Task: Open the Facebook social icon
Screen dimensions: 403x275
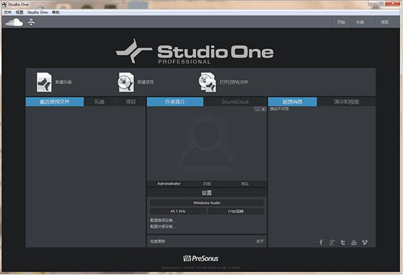Action: (x=321, y=242)
